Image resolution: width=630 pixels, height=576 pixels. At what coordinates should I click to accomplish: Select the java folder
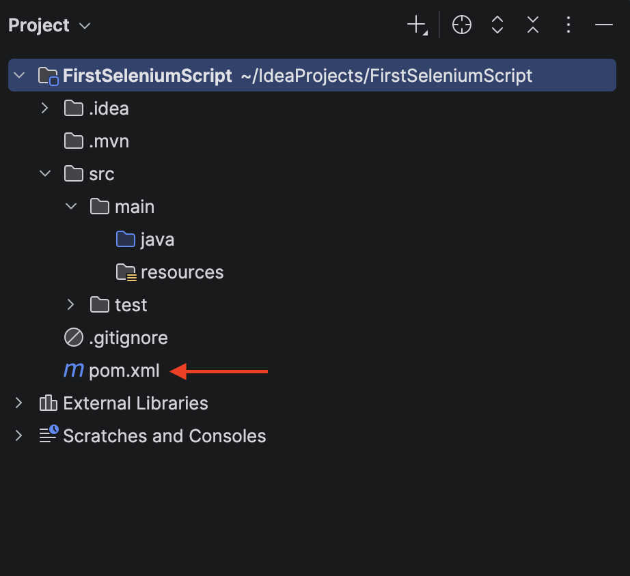[156, 239]
